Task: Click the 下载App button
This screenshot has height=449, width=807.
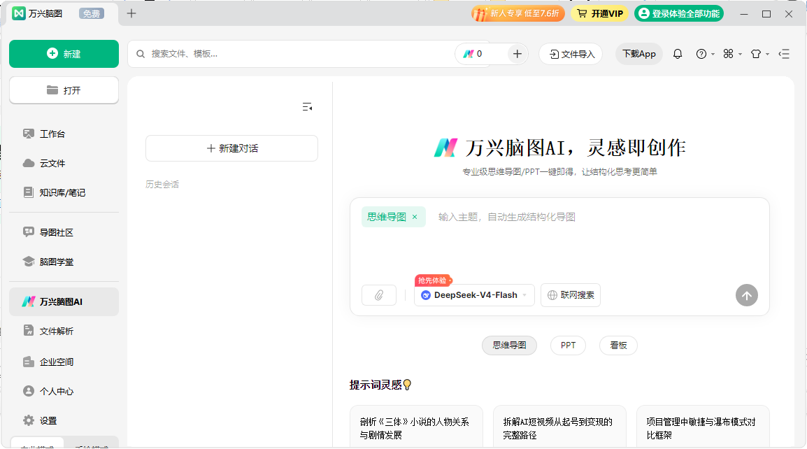Action: (x=638, y=54)
